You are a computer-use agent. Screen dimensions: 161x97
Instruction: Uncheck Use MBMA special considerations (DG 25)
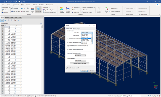point(68,46)
